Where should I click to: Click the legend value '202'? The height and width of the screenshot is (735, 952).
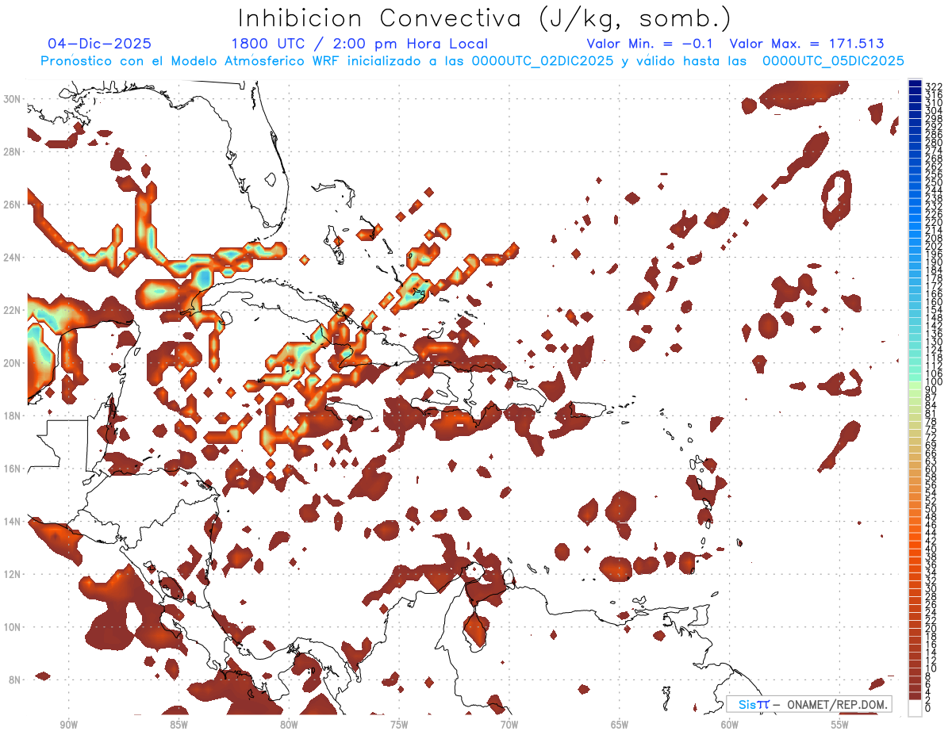click(934, 246)
